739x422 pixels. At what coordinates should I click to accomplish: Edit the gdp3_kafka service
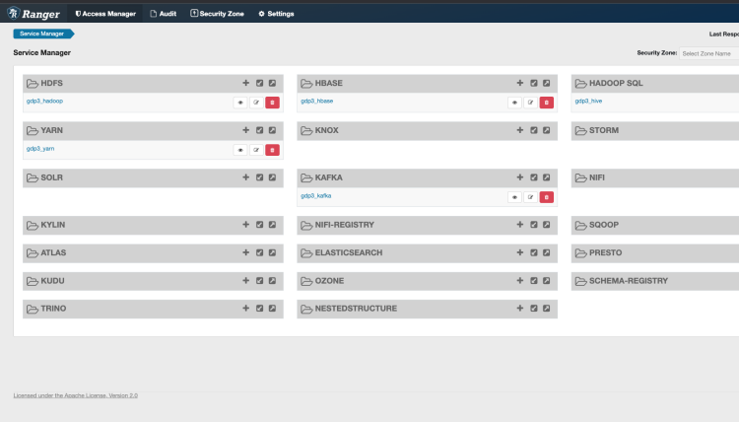(x=531, y=197)
